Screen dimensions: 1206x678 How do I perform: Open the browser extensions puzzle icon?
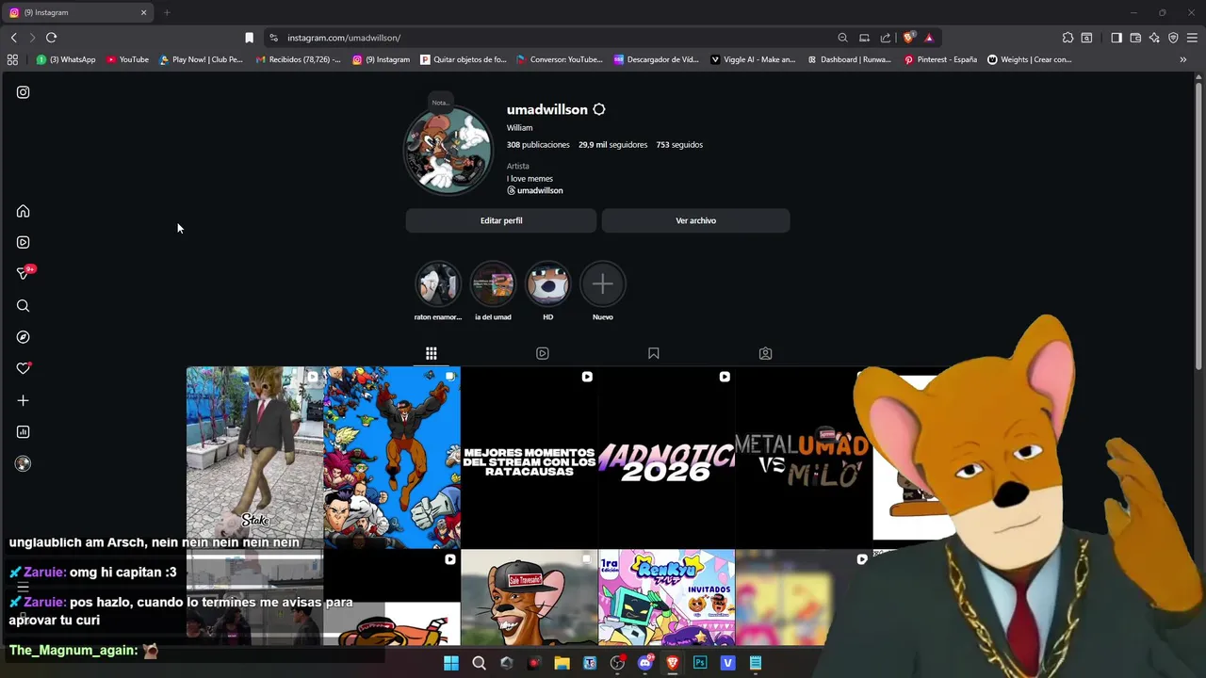1067,38
